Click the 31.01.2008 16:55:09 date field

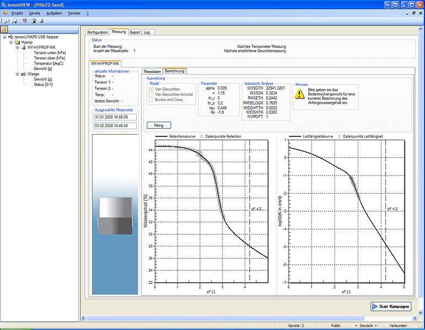[x=115, y=117]
